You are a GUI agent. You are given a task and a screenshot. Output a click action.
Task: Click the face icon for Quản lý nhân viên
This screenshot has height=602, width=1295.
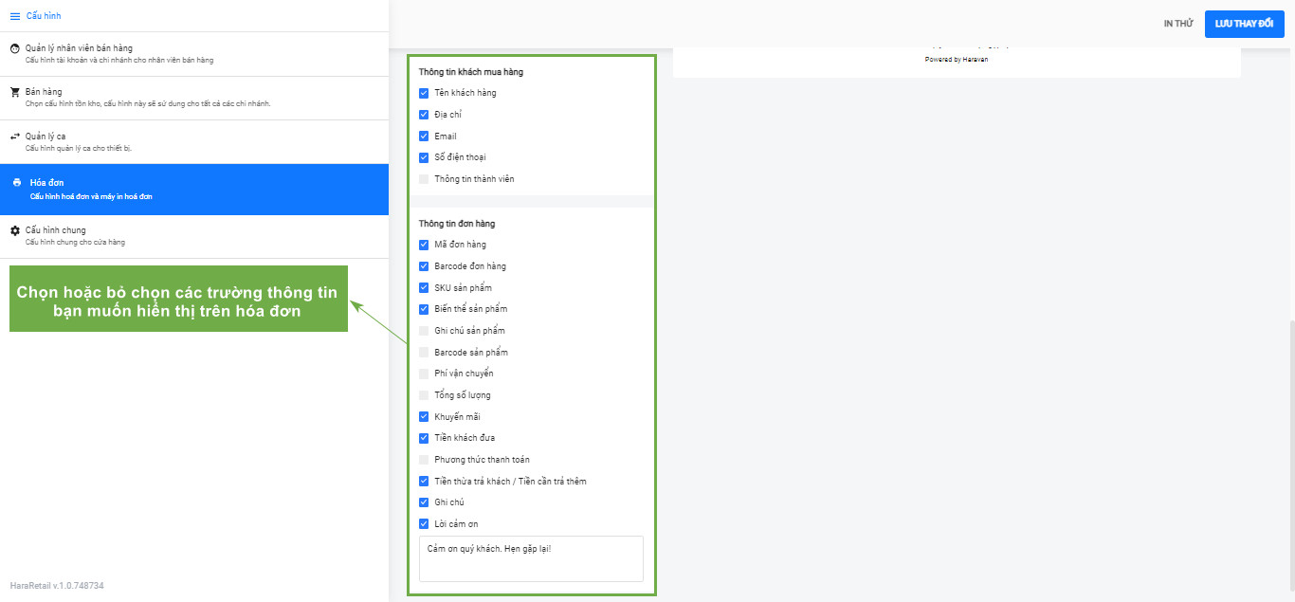(x=15, y=48)
